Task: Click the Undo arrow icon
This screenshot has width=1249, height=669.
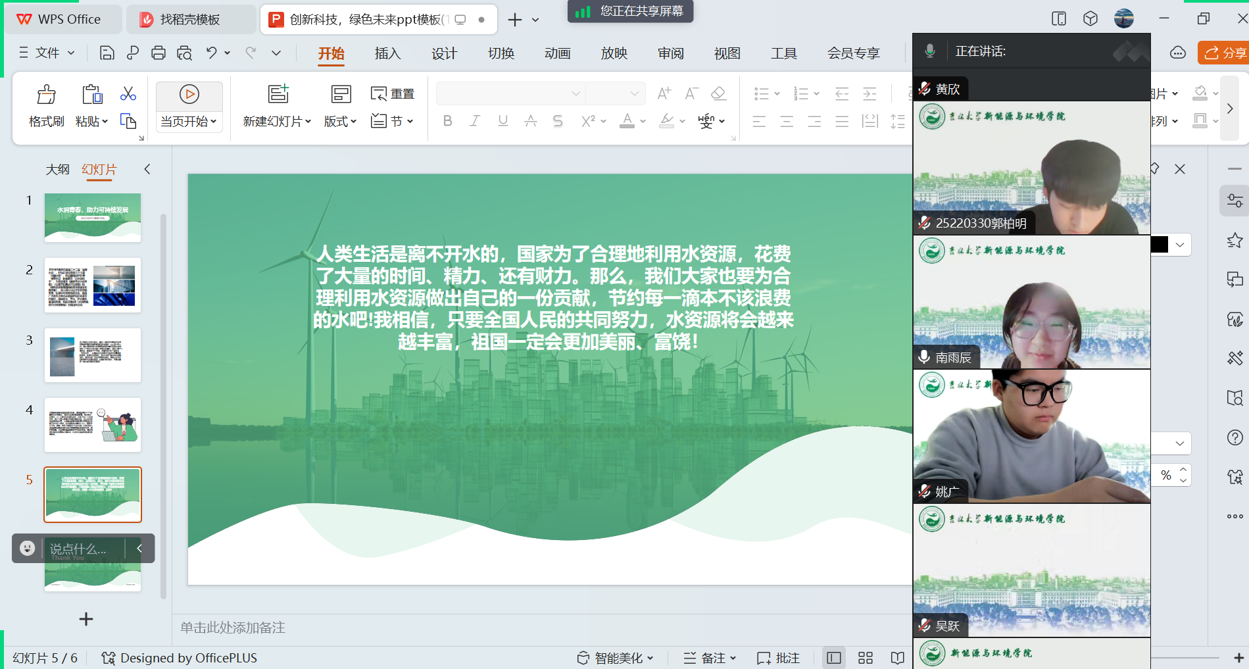Action: pos(211,53)
